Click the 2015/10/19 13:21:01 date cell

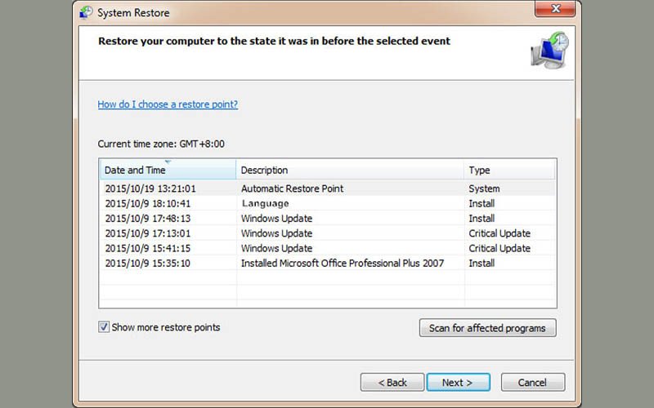(150, 188)
